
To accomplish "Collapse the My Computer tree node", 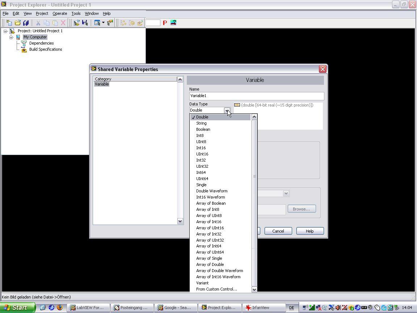I will tap(11, 37).
